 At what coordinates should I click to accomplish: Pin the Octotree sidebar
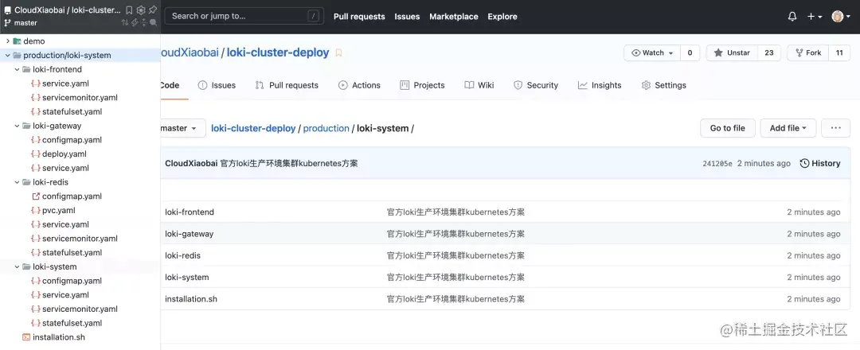point(152,10)
